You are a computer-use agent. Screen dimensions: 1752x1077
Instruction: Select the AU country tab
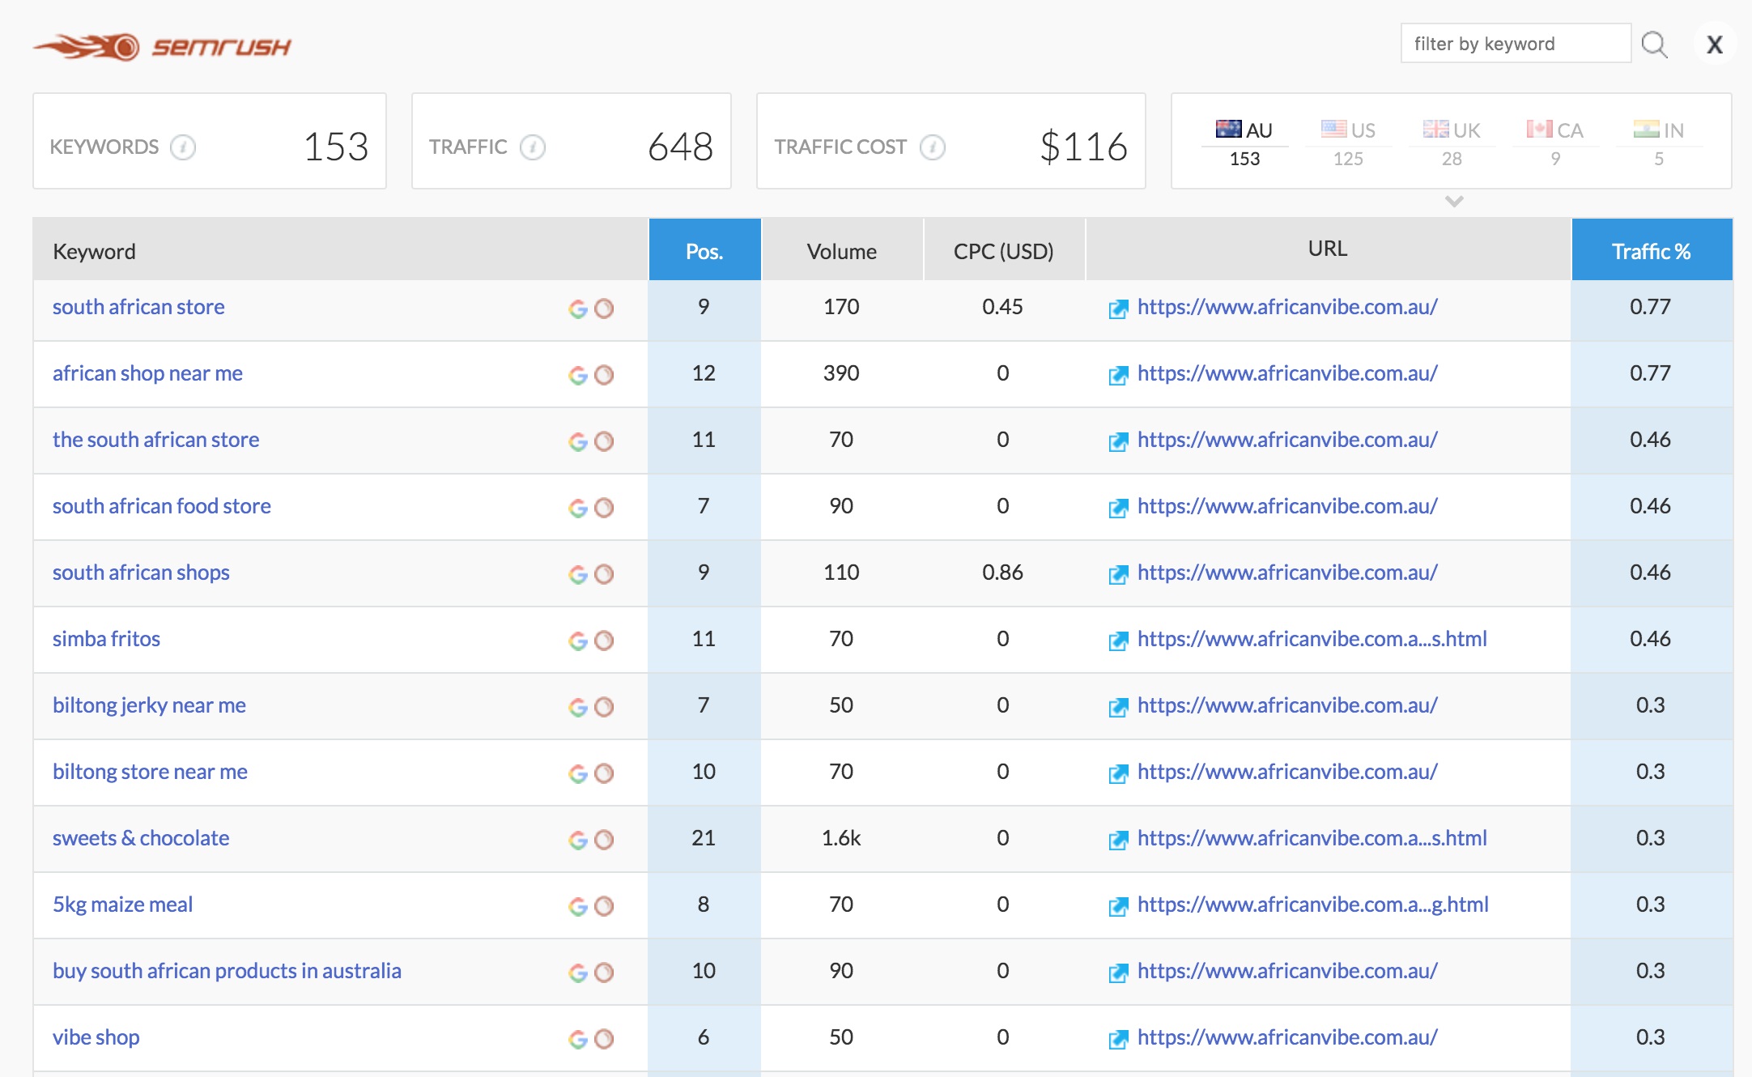click(1244, 143)
